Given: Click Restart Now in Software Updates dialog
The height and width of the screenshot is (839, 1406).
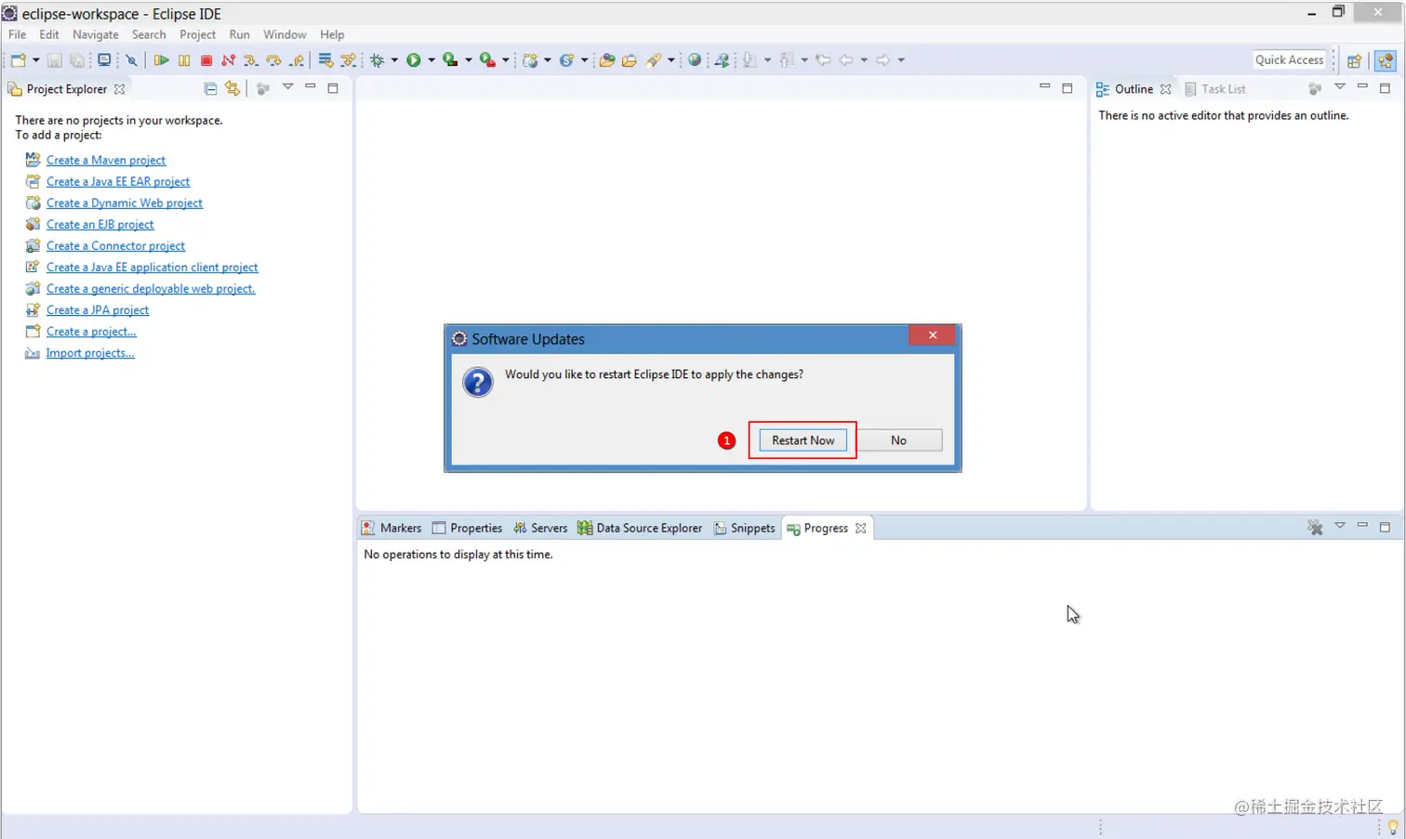Looking at the screenshot, I should pos(803,440).
